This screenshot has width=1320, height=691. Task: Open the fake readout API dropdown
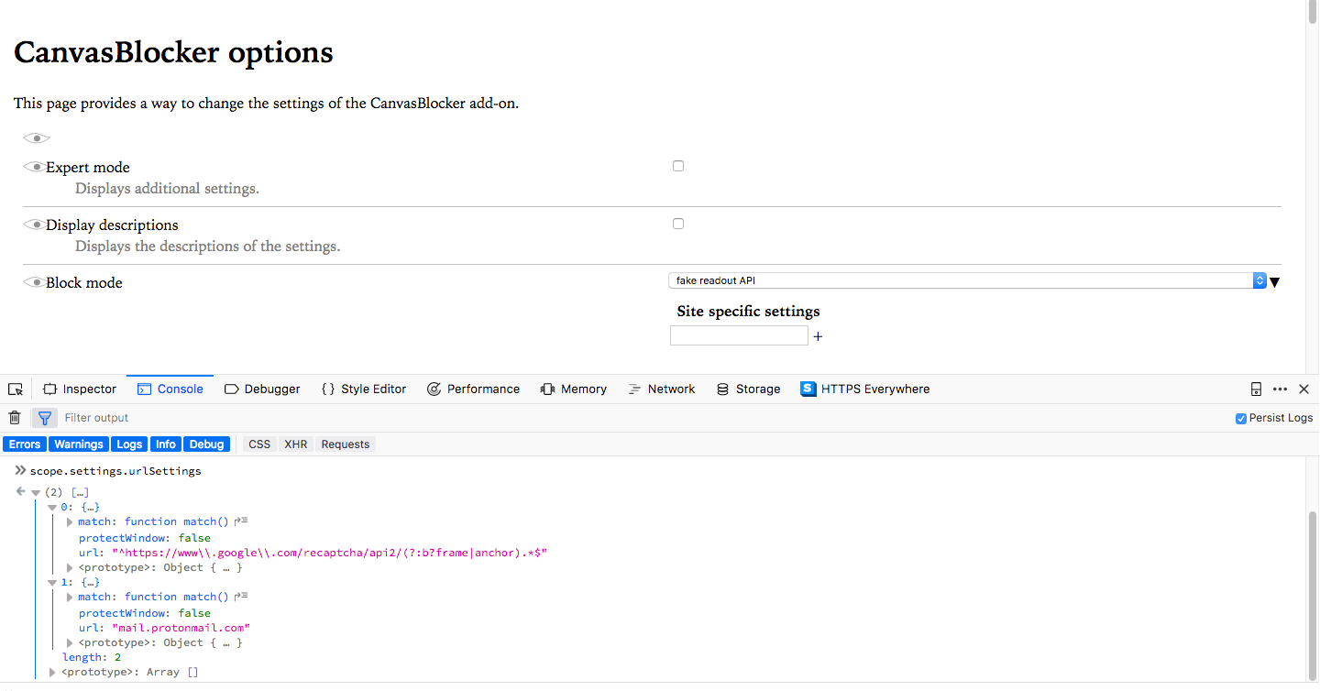click(967, 280)
